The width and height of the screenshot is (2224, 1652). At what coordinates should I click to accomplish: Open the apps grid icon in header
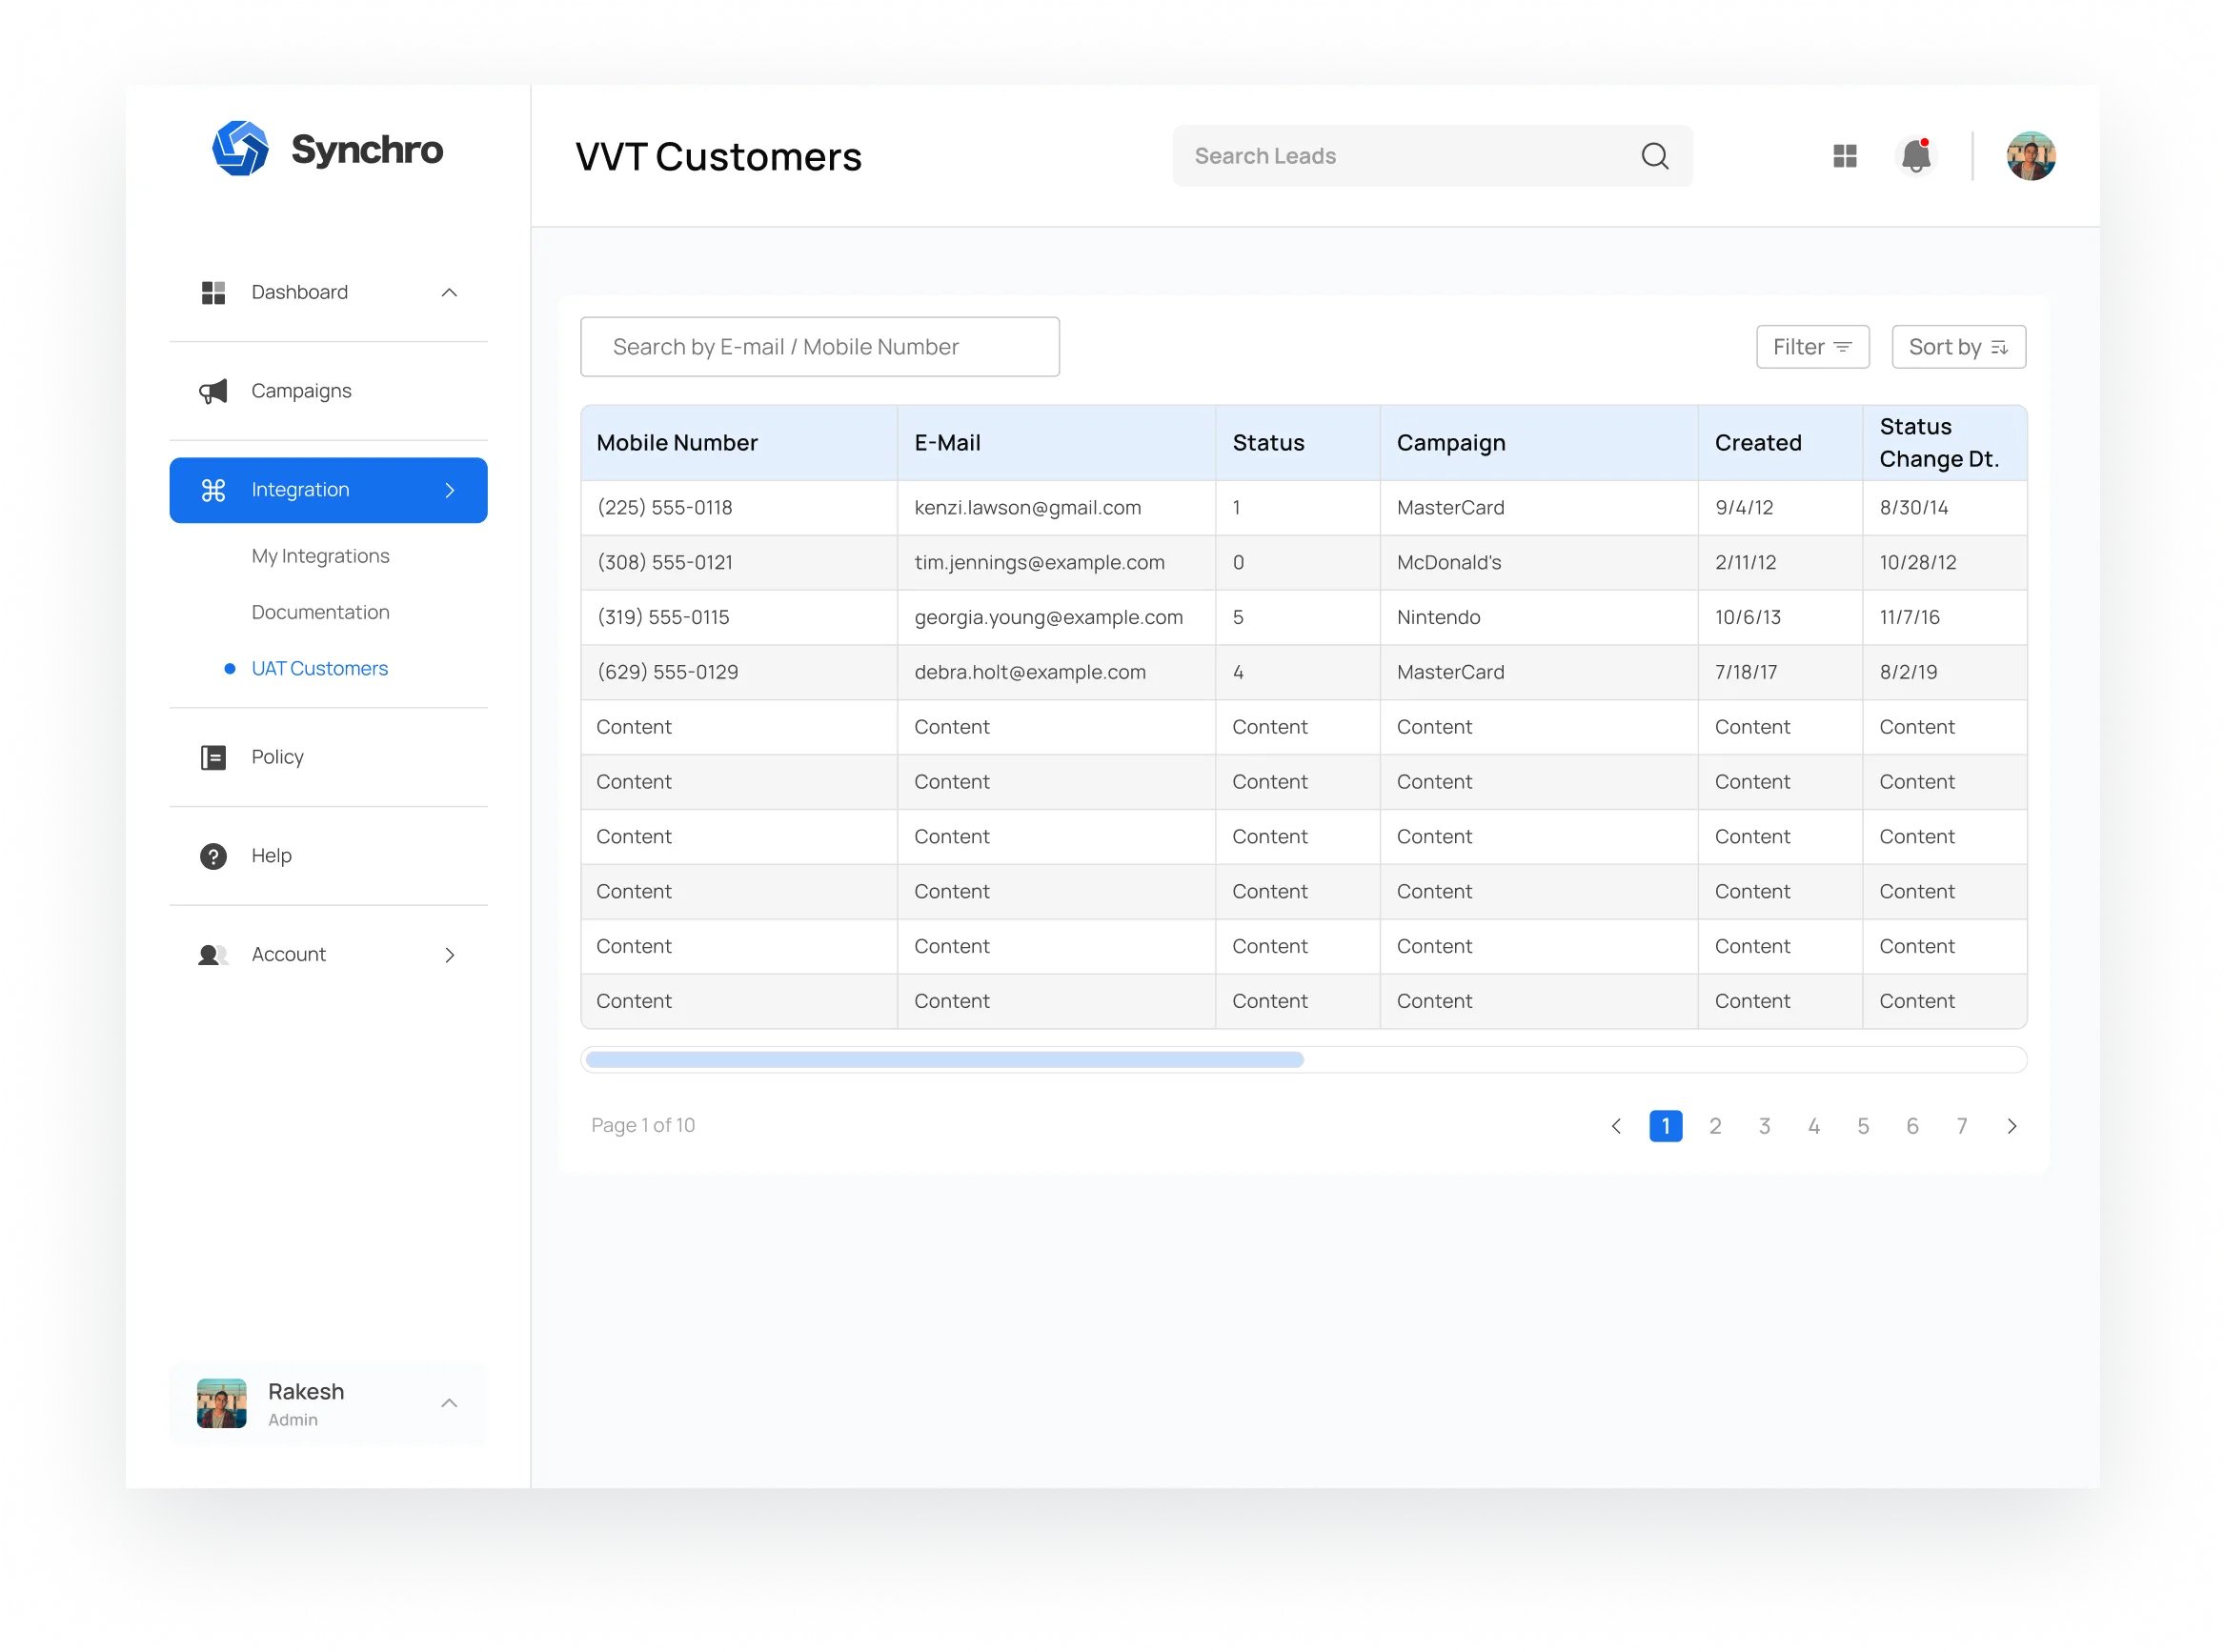[x=1844, y=156]
